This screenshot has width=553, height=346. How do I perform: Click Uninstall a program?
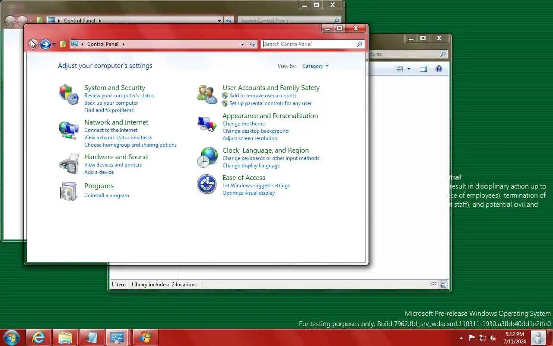tap(107, 195)
